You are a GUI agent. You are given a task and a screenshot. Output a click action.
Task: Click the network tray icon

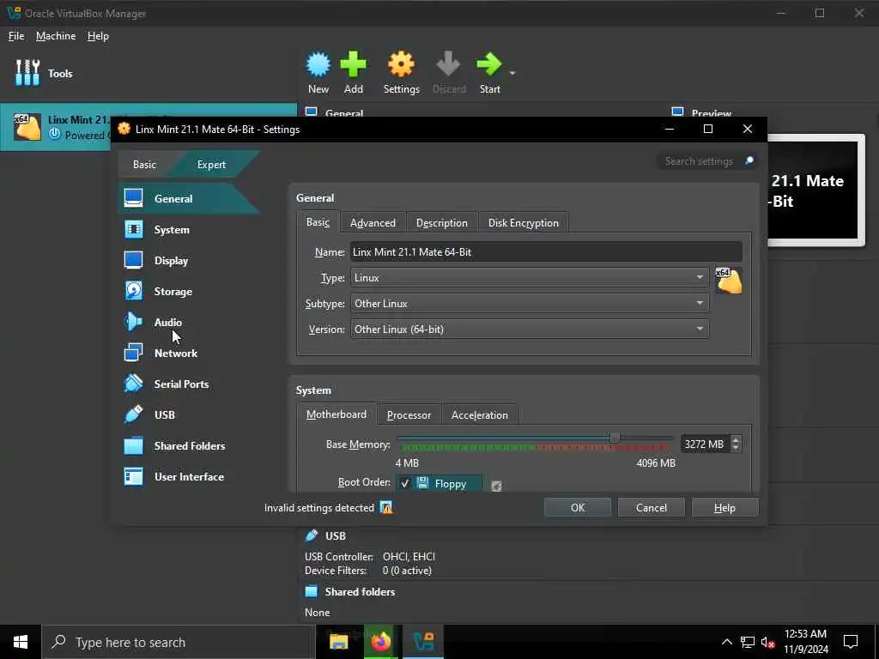[748, 642]
